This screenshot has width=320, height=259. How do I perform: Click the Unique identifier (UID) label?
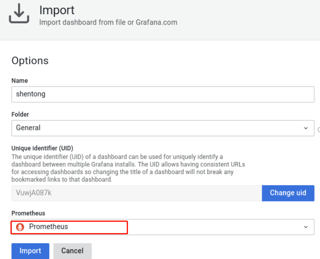click(42, 148)
